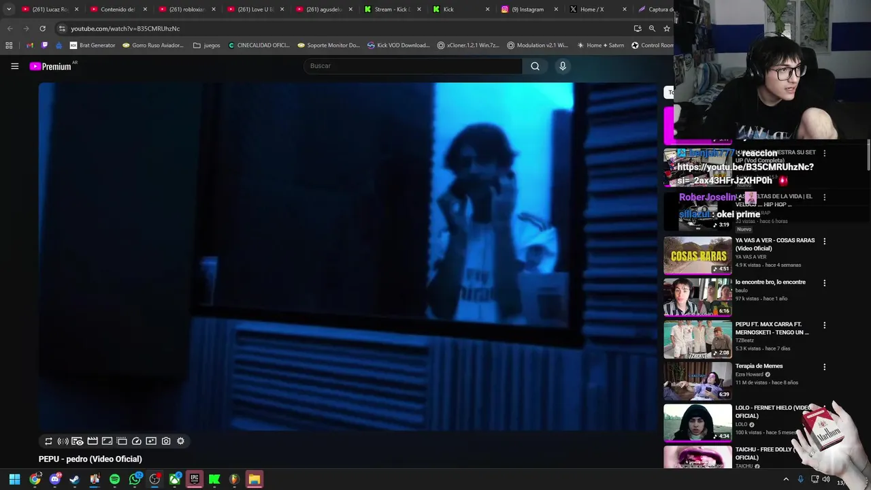Screen dimensions: 871x490
Task: Open Spotify from the taskbar
Action: click(114, 479)
